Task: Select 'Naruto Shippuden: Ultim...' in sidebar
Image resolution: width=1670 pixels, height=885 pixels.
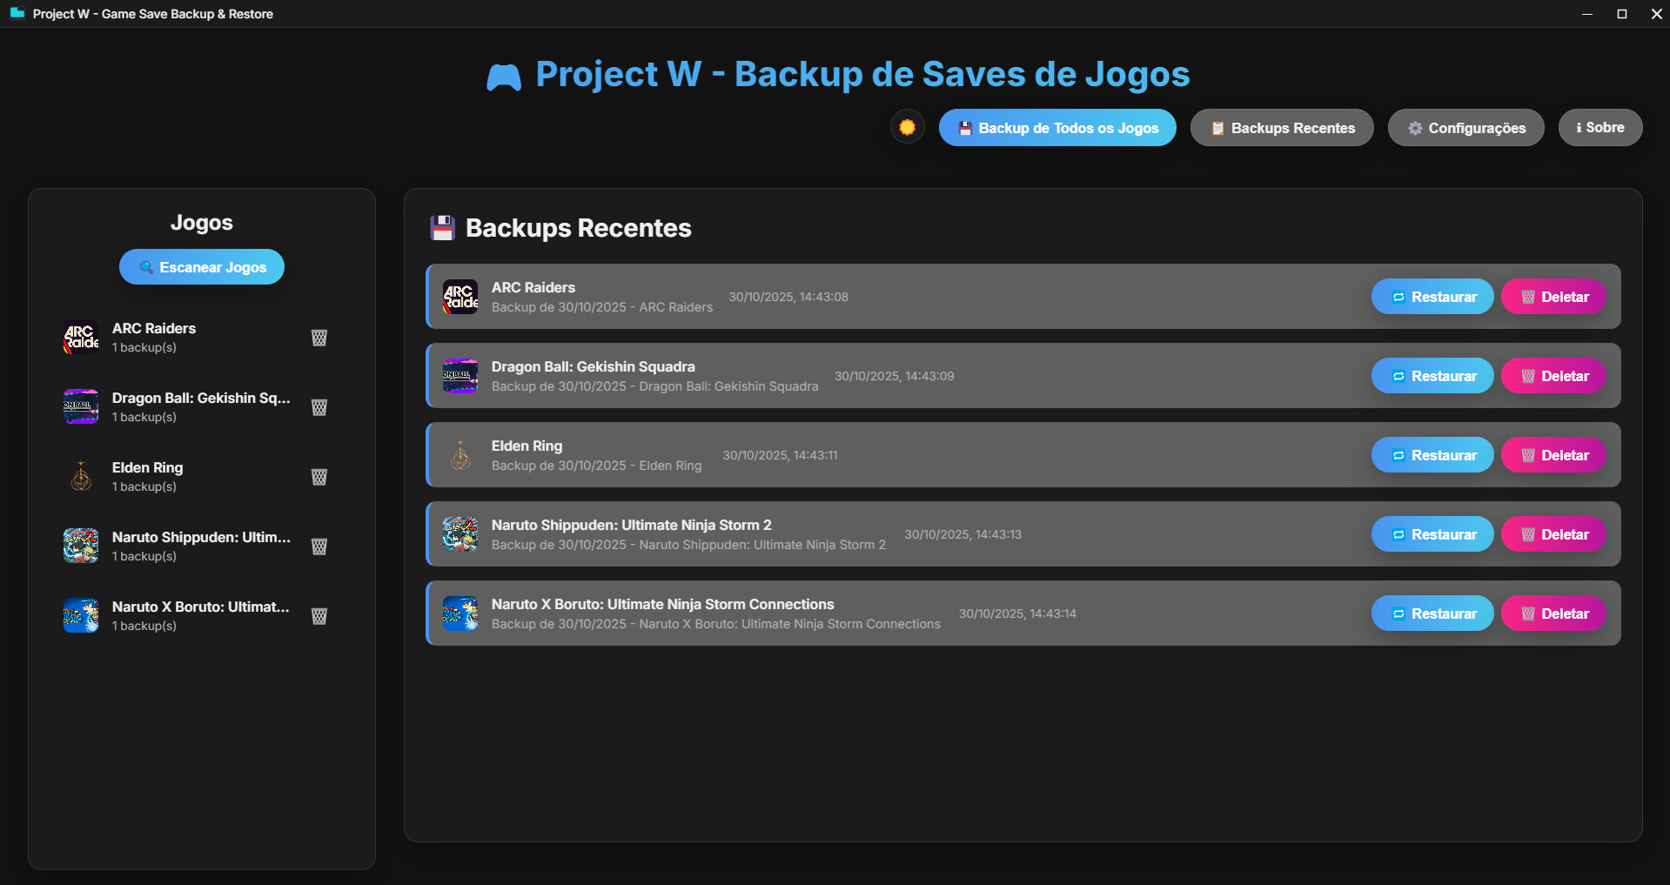Action: pyautogui.click(x=201, y=537)
